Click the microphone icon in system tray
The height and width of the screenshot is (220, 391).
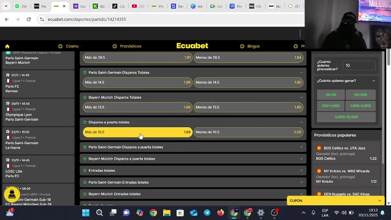[x=313, y=213]
